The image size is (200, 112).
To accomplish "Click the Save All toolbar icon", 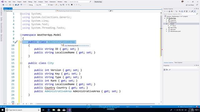I will point(18,5).
